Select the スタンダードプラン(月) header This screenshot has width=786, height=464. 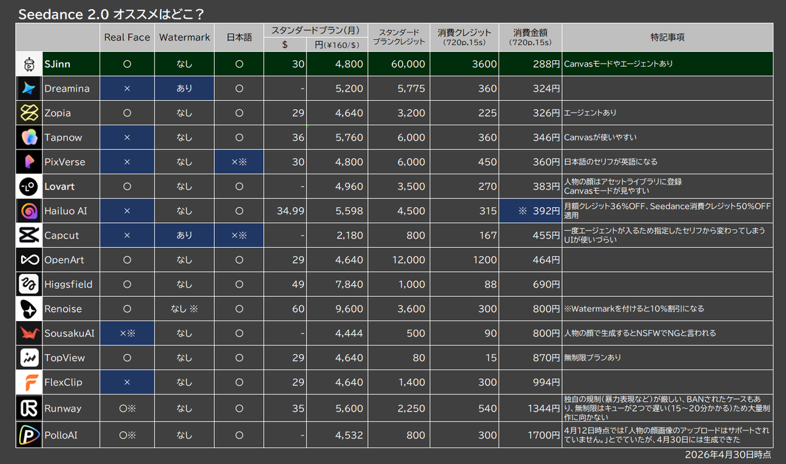coord(315,30)
